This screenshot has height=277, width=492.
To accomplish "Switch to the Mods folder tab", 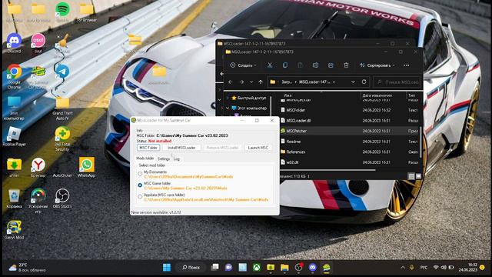I will click(145, 159).
